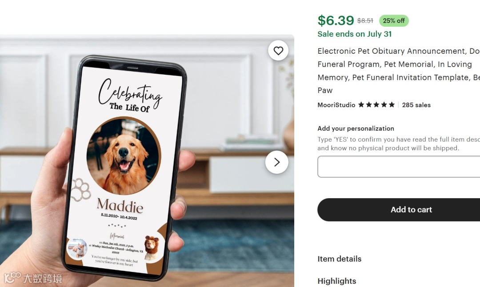Show the next product image with arrow
480x287 pixels.
pyautogui.click(x=277, y=162)
